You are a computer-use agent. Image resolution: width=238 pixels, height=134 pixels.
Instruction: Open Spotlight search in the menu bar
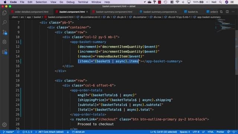[x=221, y=2]
